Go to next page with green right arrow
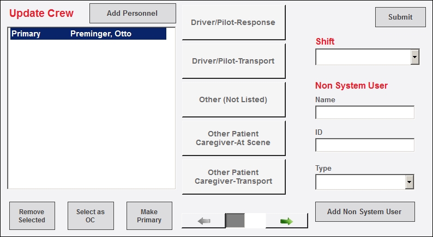 [287, 221]
